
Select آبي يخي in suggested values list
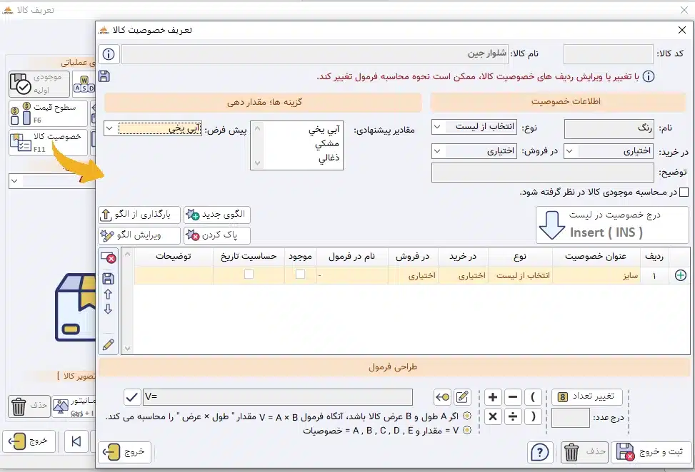click(x=324, y=129)
